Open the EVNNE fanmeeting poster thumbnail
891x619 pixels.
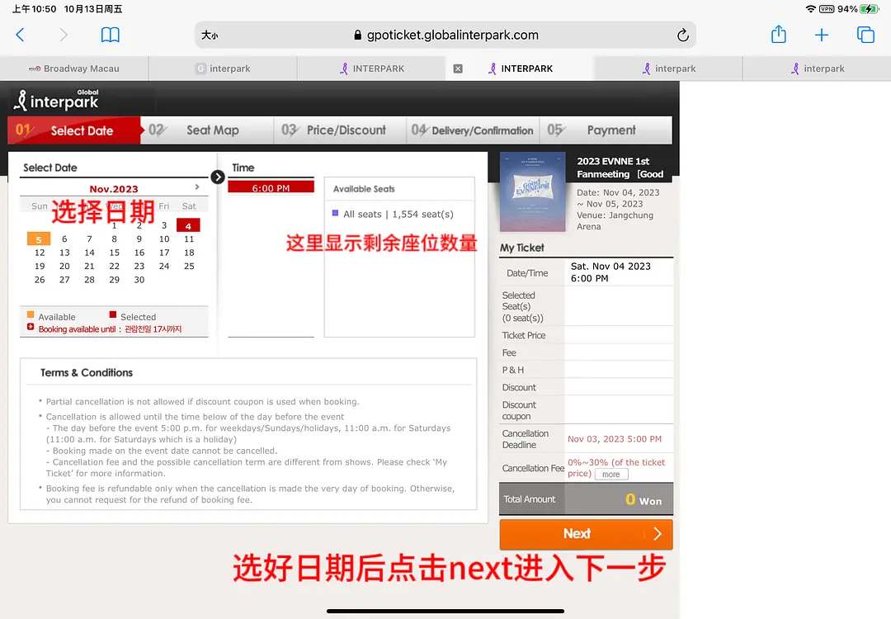click(x=532, y=191)
